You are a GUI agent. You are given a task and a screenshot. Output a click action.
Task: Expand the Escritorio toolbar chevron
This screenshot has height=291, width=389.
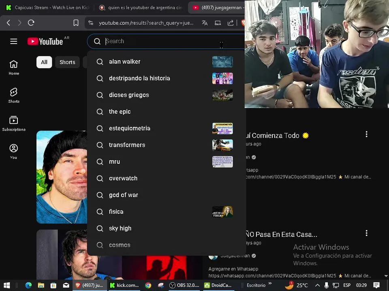(x=270, y=284)
